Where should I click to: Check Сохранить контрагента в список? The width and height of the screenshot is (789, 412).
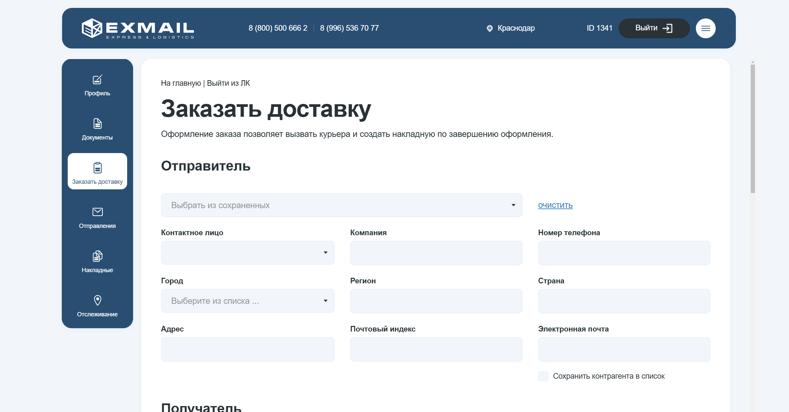point(543,376)
